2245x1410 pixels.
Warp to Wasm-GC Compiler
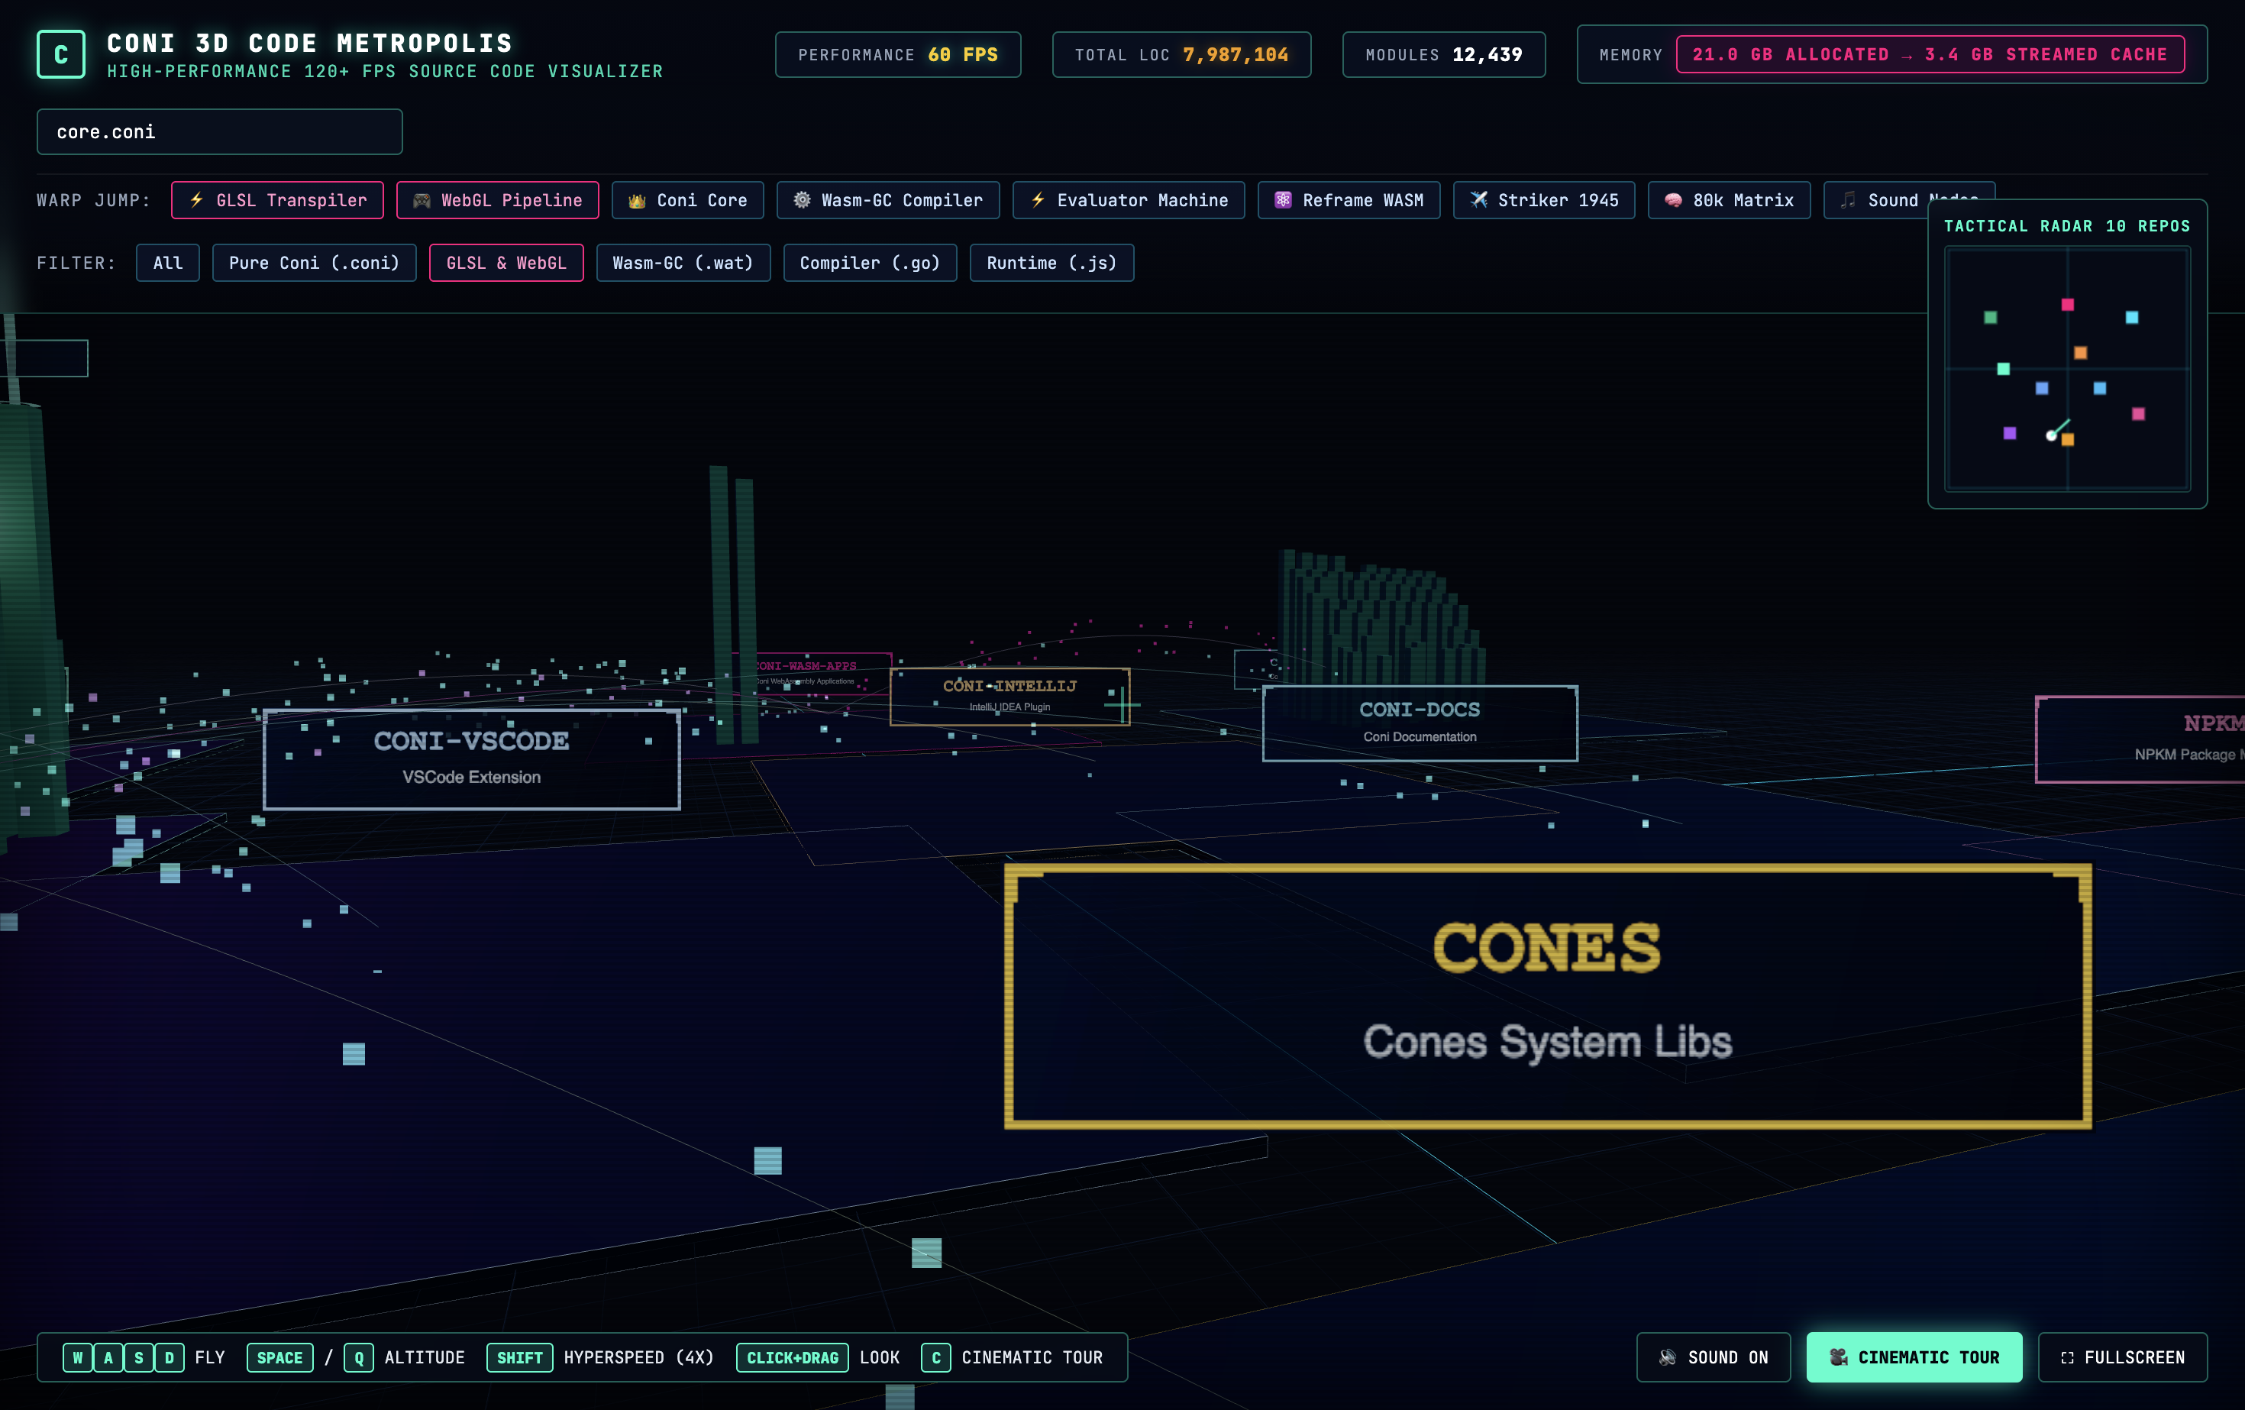click(x=889, y=200)
